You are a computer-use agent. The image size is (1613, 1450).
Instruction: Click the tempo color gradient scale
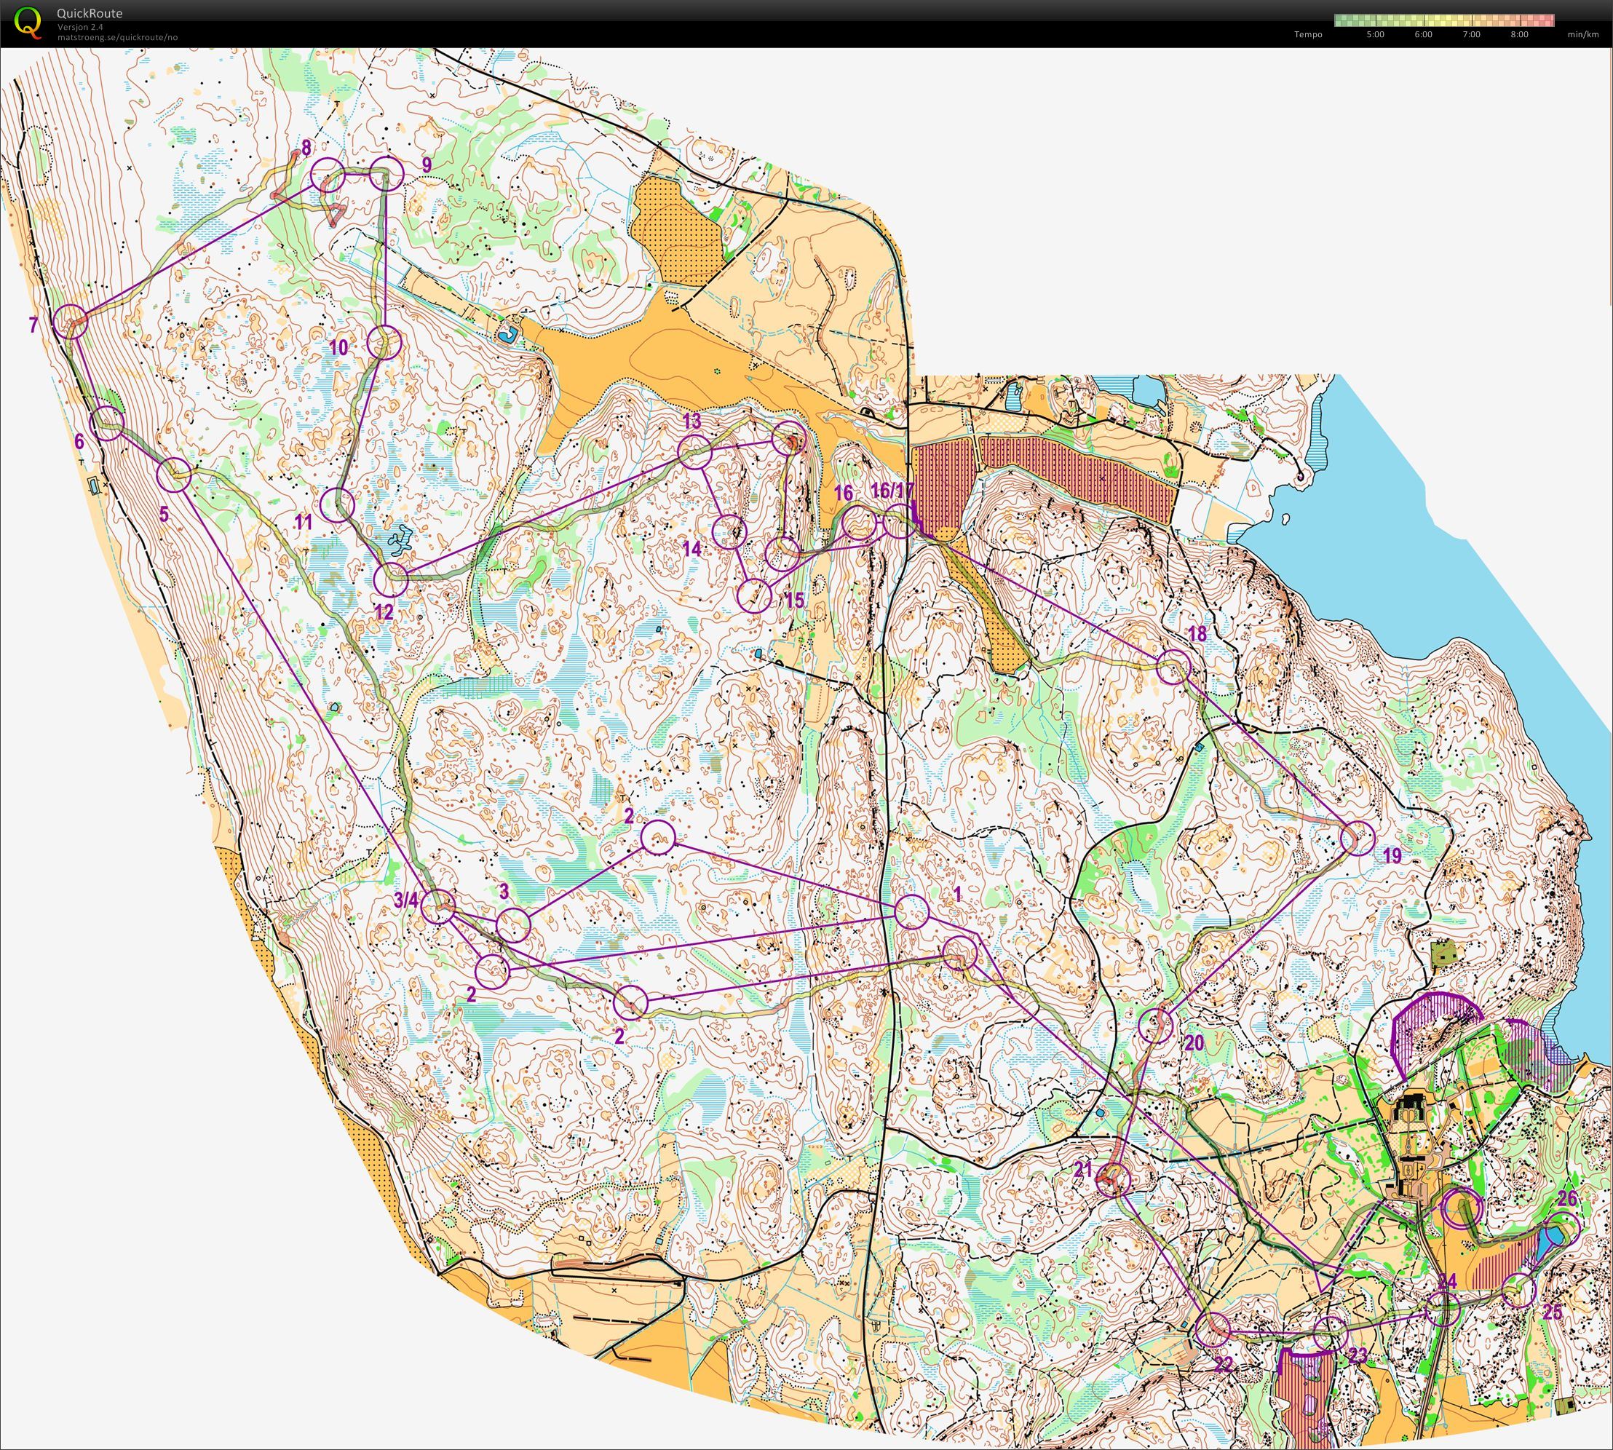pyautogui.click(x=1444, y=20)
